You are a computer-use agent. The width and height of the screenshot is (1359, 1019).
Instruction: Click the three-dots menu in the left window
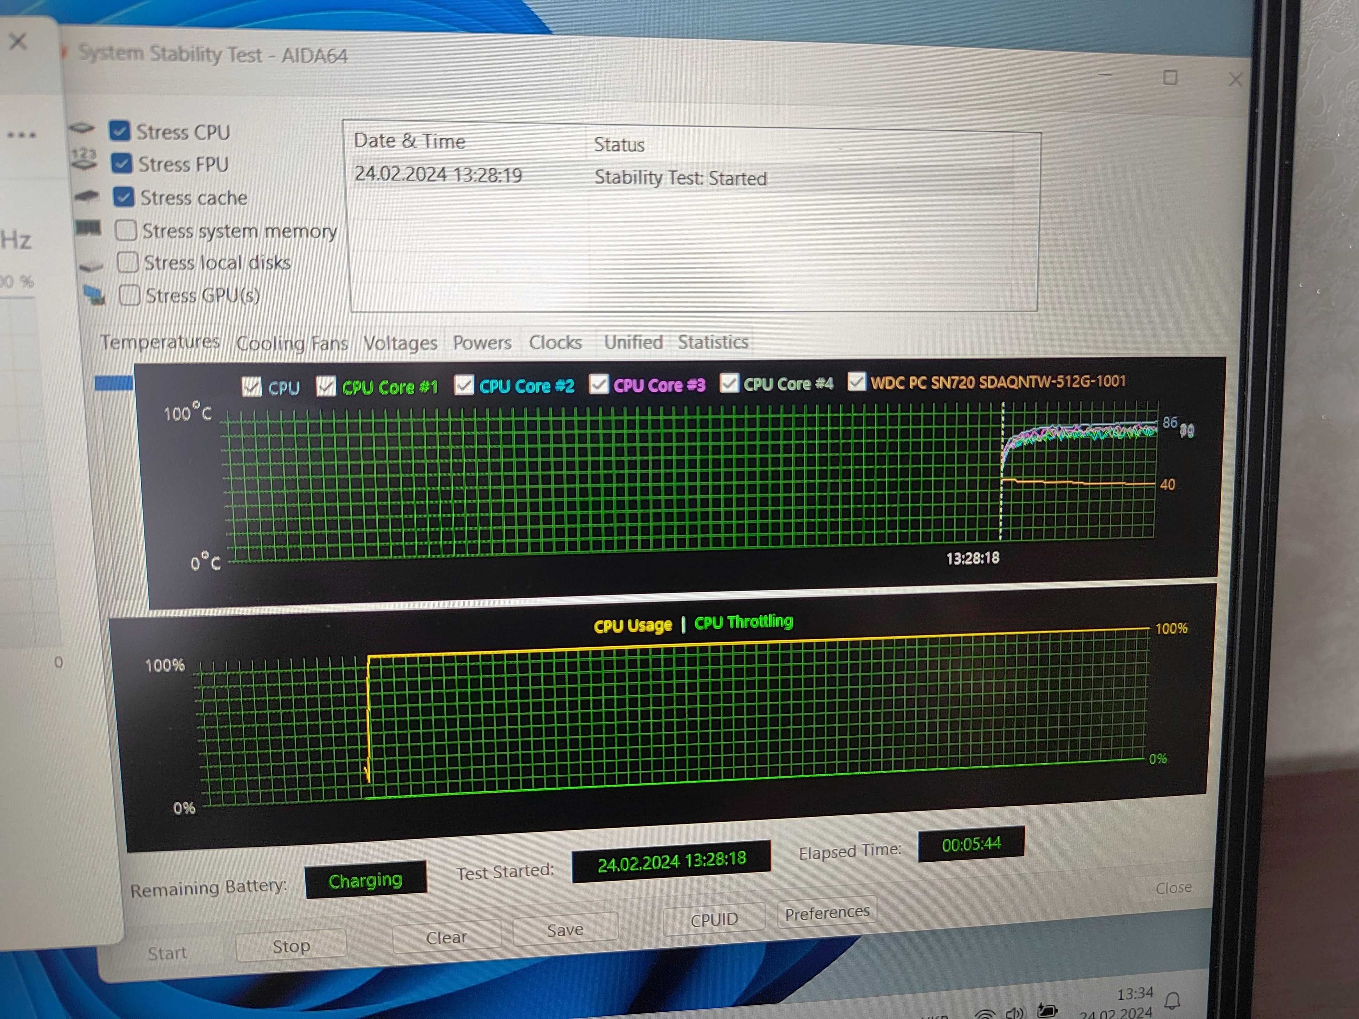(x=22, y=135)
